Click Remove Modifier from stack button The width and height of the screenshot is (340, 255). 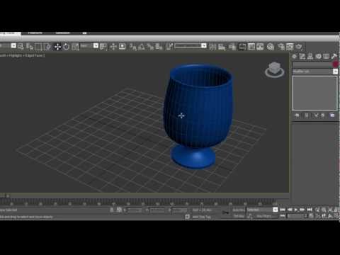323,115
